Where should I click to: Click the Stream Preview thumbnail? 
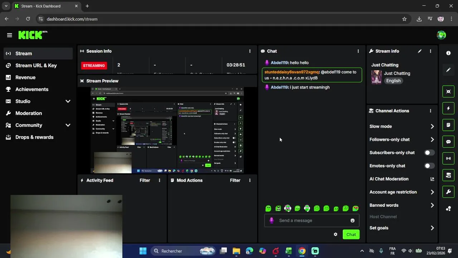[167, 130]
